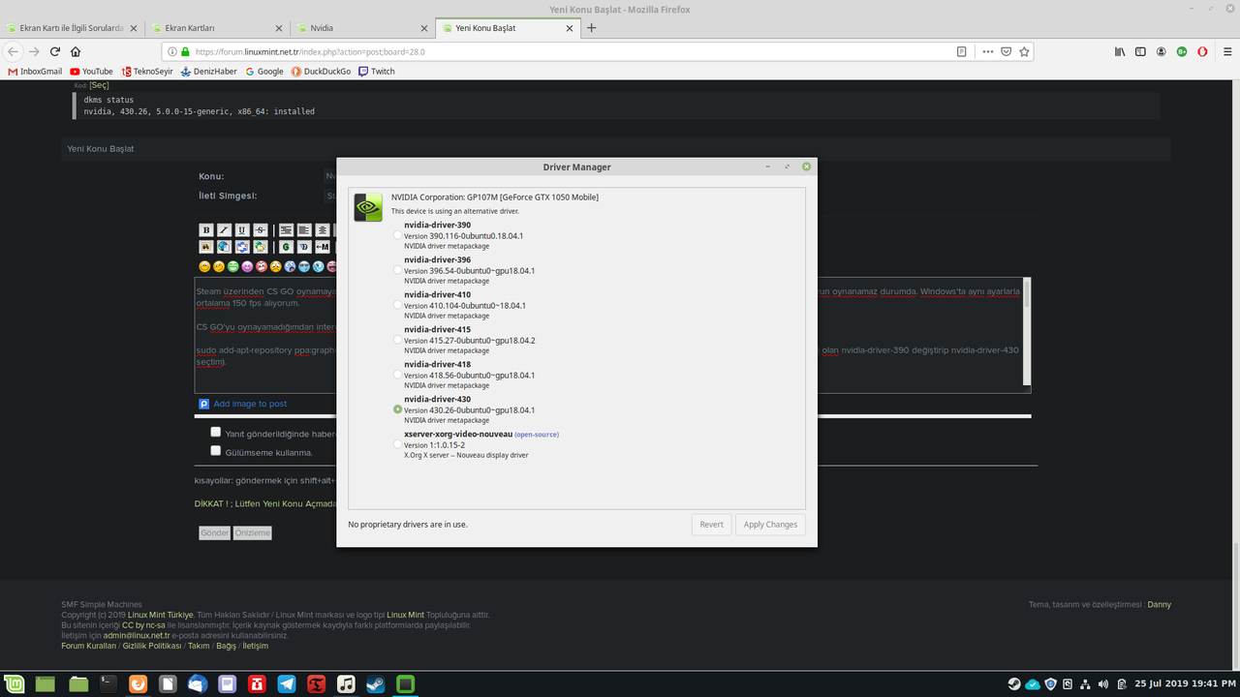Click the clock showing 19:41 PM

click(x=1187, y=683)
